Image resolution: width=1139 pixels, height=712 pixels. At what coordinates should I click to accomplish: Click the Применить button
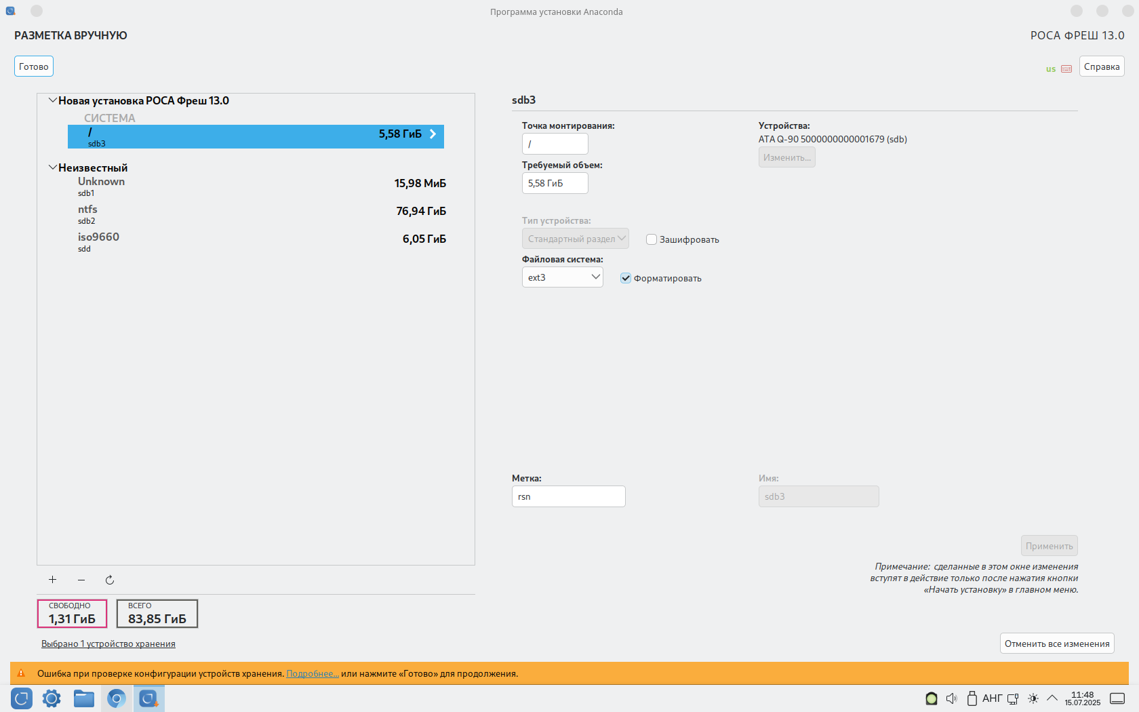[x=1050, y=546]
